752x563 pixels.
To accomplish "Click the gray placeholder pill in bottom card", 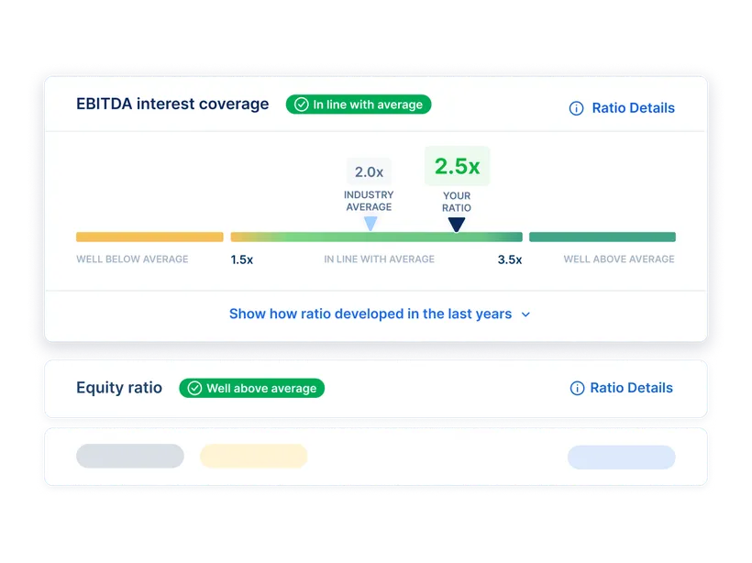I will [130, 456].
